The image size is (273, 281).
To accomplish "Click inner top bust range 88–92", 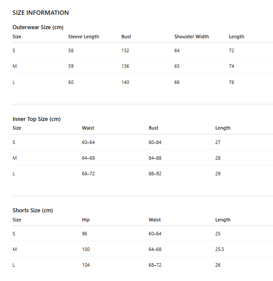I will [155, 174].
